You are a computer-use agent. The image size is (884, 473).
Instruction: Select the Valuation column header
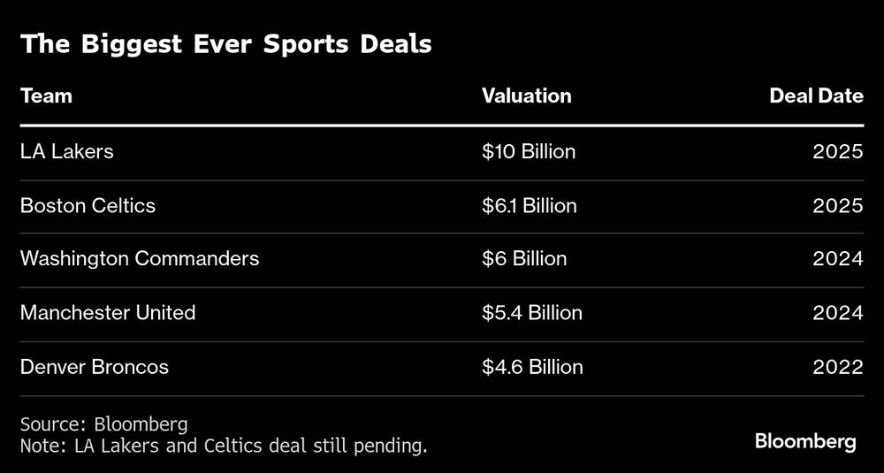tap(527, 95)
